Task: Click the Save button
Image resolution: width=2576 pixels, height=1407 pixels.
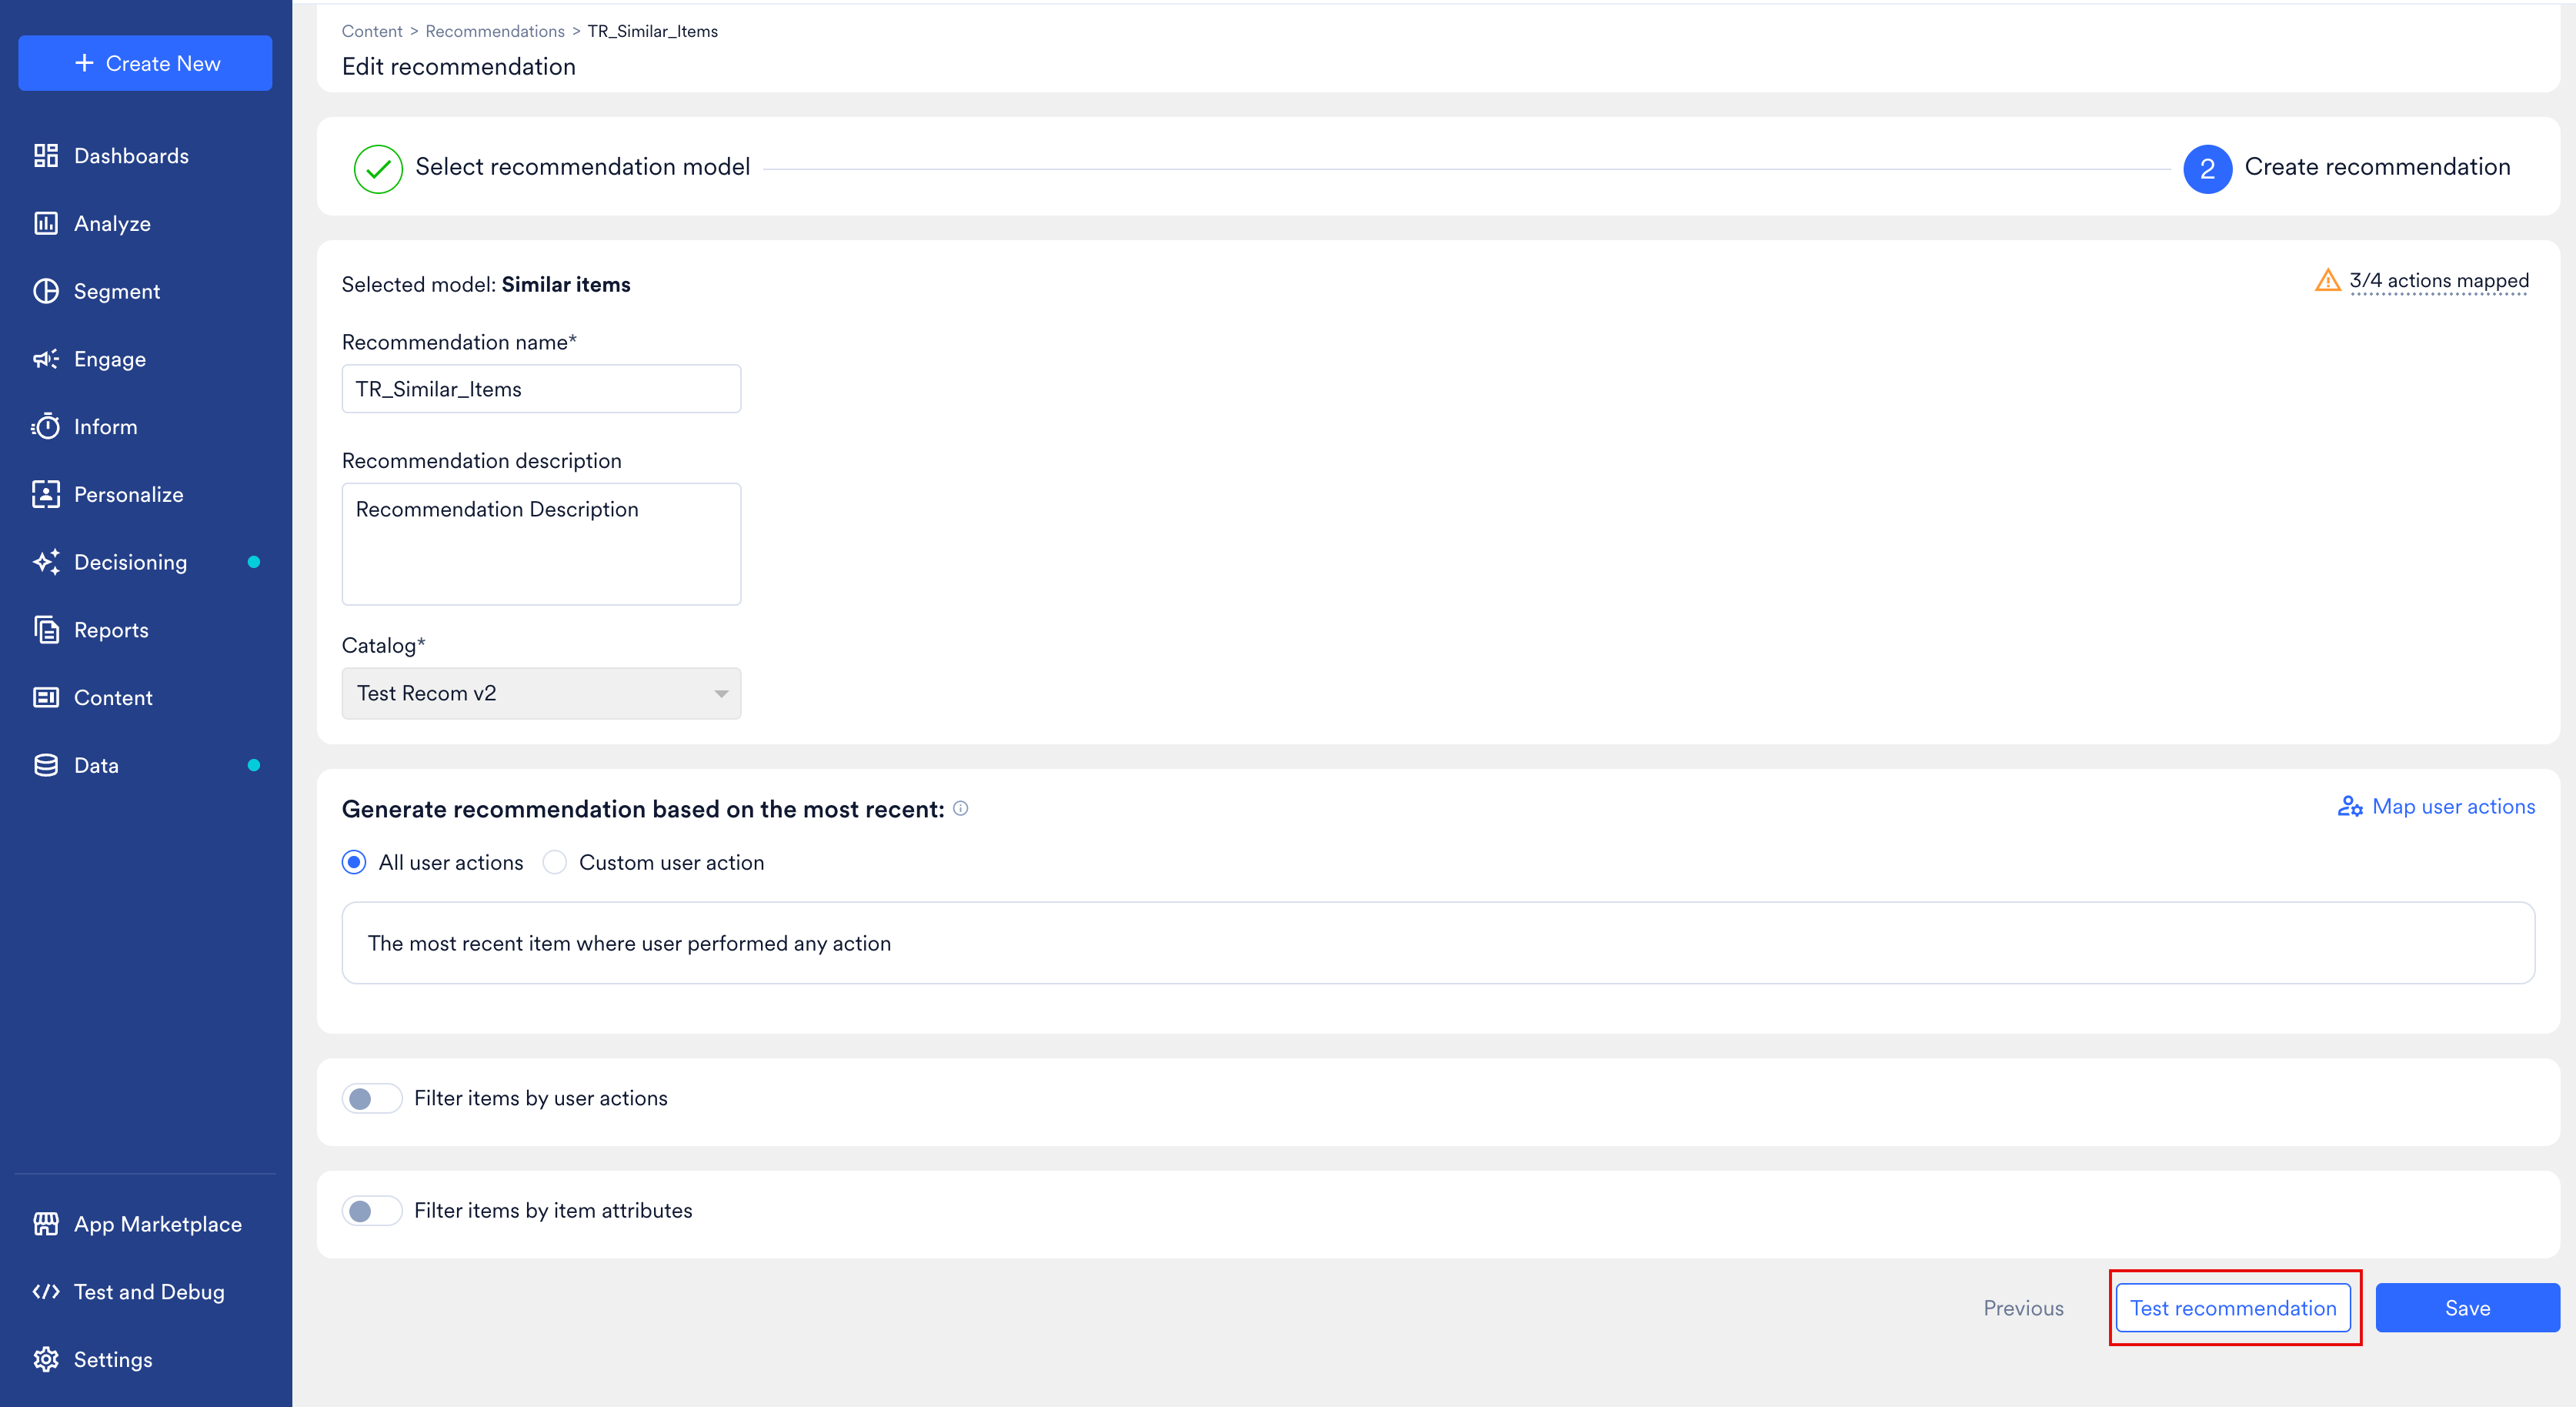Action: tap(2467, 1308)
